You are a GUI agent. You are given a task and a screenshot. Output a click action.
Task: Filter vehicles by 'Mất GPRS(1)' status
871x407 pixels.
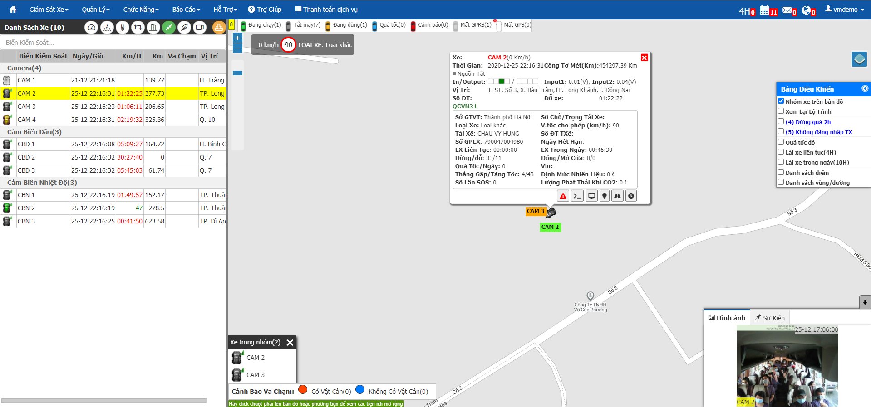click(x=472, y=25)
